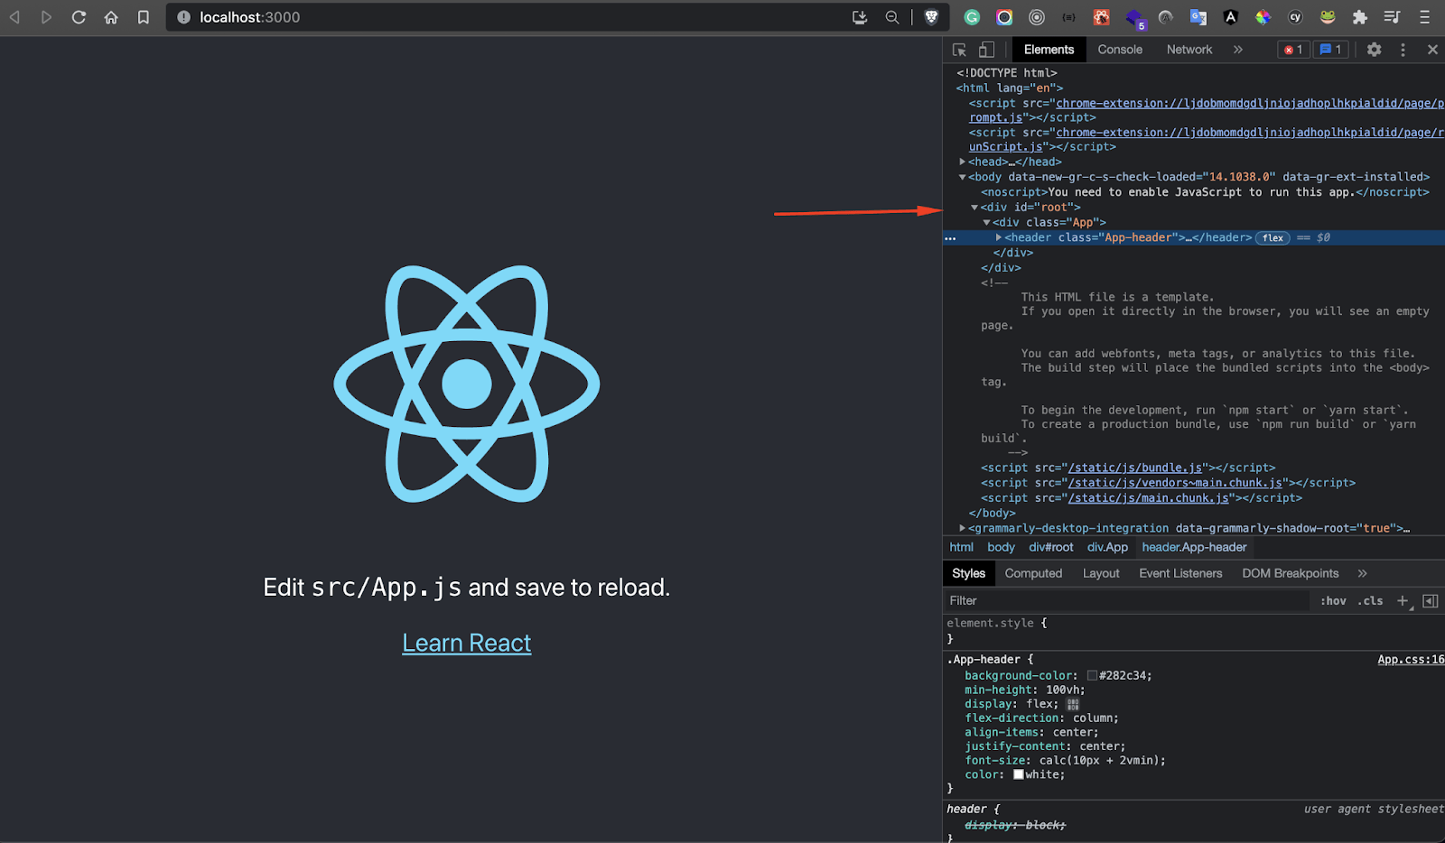Screen dimensions: 1445x843
Task: Click the site info icon in address bar
Action: [x=183, y=17]
